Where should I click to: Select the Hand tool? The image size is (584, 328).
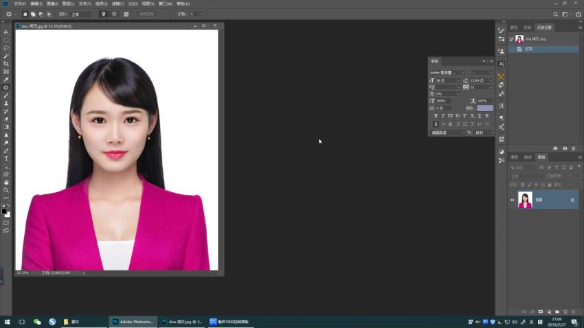pos(6,183)
